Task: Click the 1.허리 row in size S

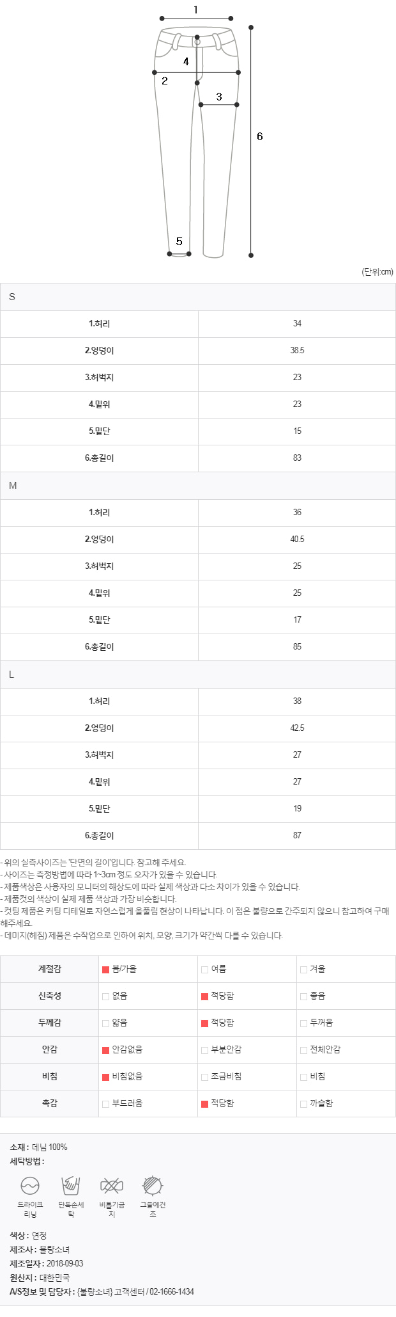Action: click(x=198, y=324)
